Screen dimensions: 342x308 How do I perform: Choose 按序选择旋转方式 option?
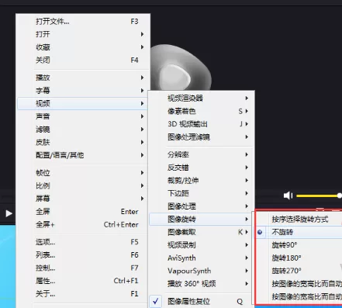pos(299,220)
